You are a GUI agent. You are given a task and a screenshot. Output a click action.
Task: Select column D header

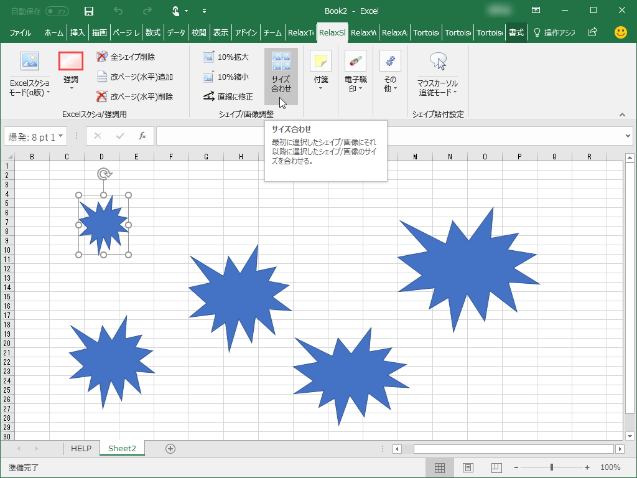[x=101, y=156]
